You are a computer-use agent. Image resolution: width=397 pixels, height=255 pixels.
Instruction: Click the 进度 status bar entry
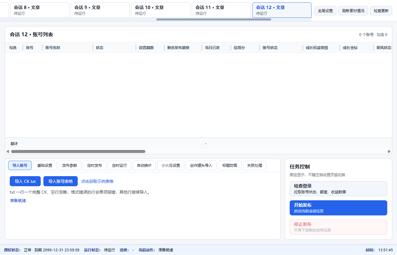tap(127, 250)
